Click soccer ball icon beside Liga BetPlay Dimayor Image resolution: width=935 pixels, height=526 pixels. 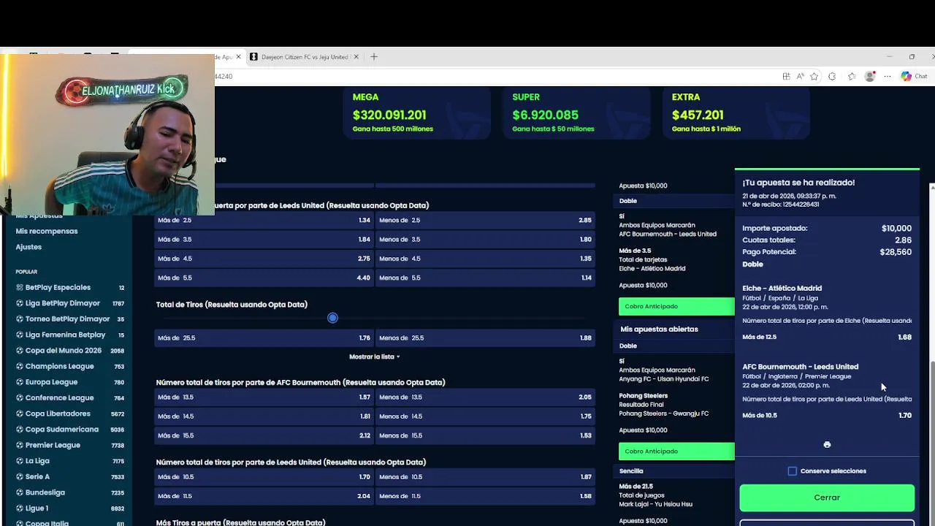click(x=20, y=303)
